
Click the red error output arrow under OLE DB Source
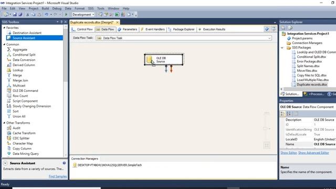click(x=171, y=69)
